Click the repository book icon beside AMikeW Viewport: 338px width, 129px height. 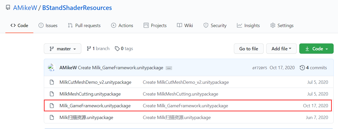pos(8,8)
